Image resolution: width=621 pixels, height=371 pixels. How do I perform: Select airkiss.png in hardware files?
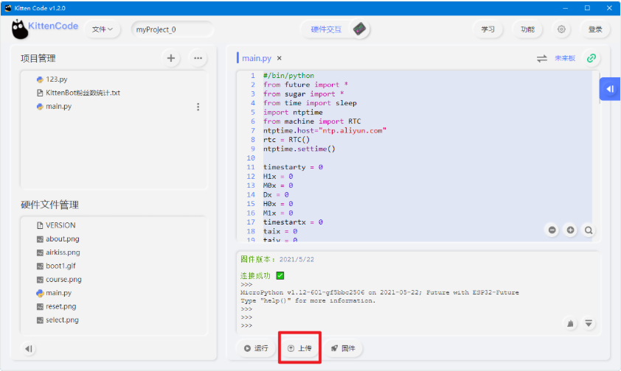click(58, 252)
